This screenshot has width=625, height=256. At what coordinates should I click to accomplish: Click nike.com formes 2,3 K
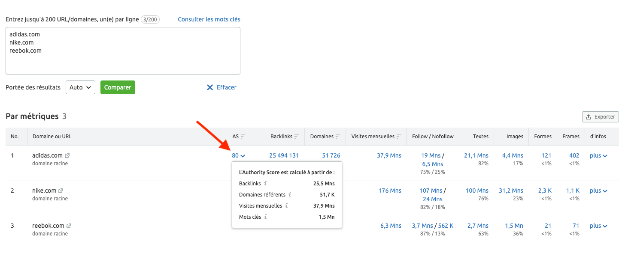pos(544,191)
